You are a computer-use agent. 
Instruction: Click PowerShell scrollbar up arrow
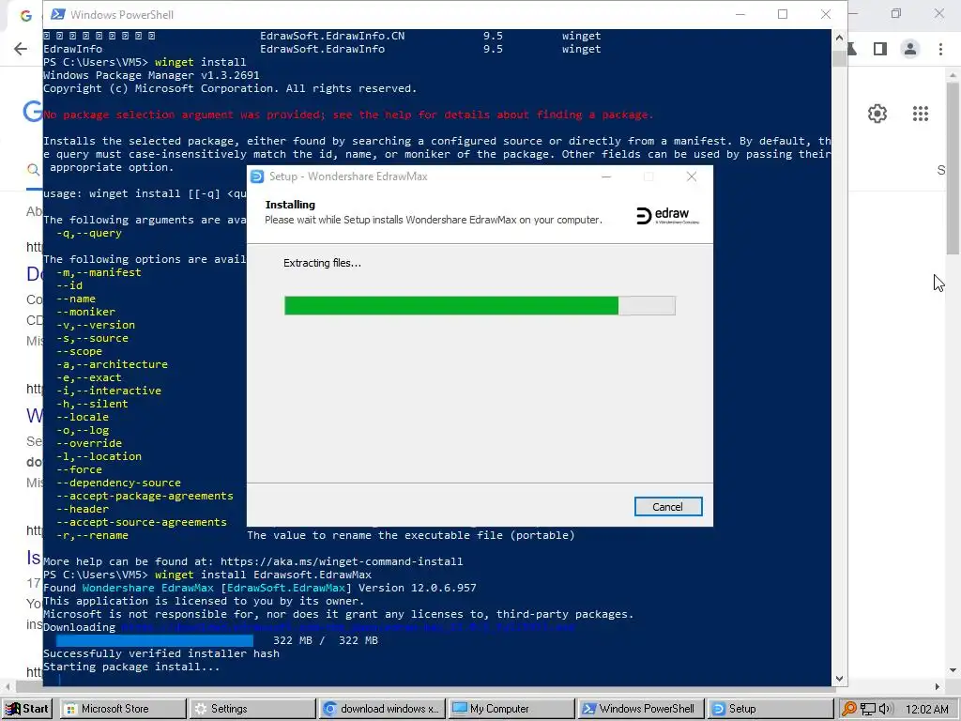point(839,37)
